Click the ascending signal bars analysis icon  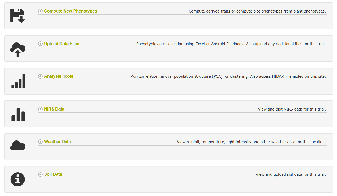[18, 81]
